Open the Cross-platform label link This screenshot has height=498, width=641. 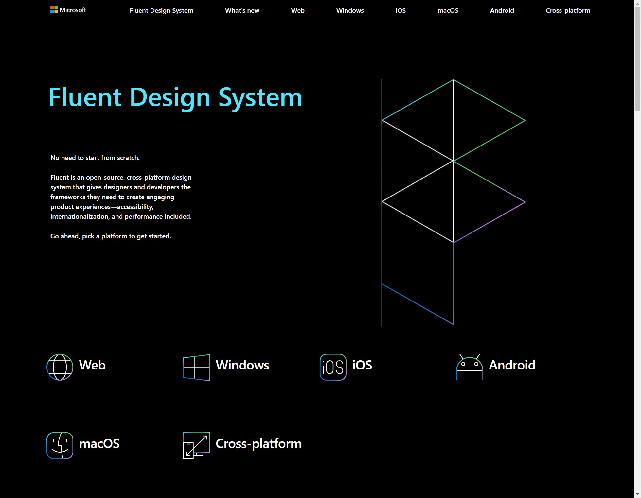(258, 443)
